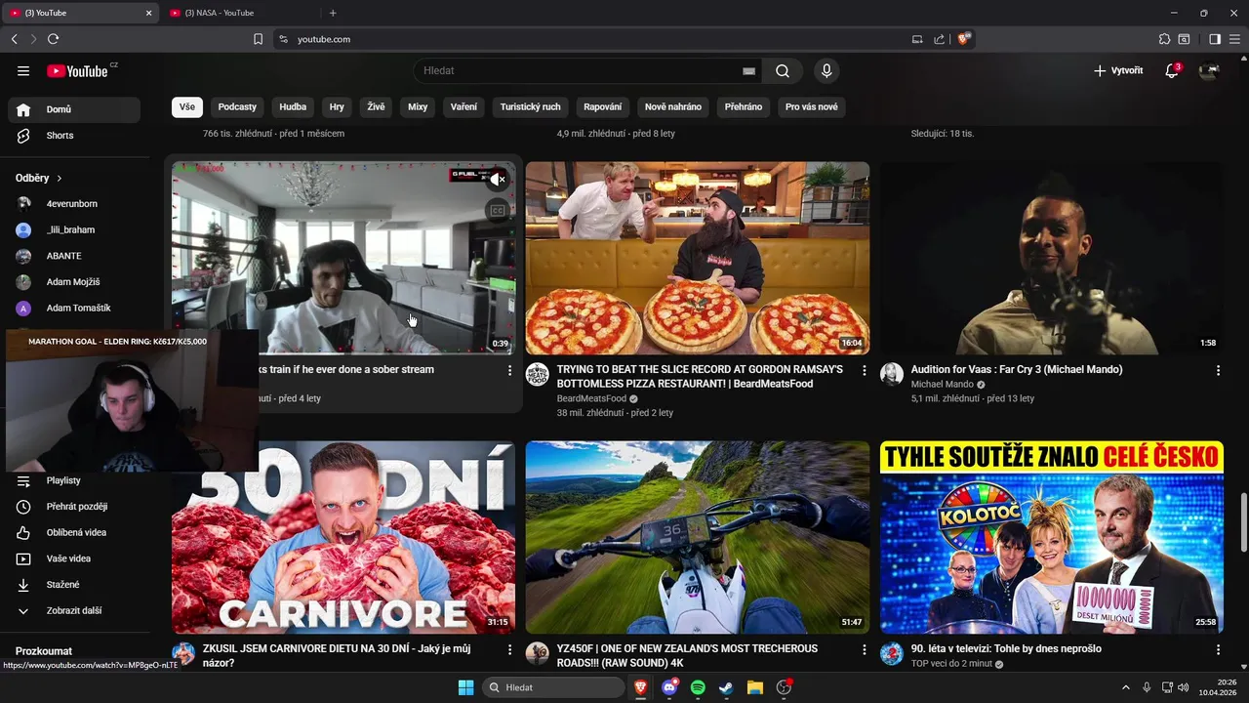Click the share page icon in address bar
This screenshot has width=1249, height=703.
[x=939, y=39]
